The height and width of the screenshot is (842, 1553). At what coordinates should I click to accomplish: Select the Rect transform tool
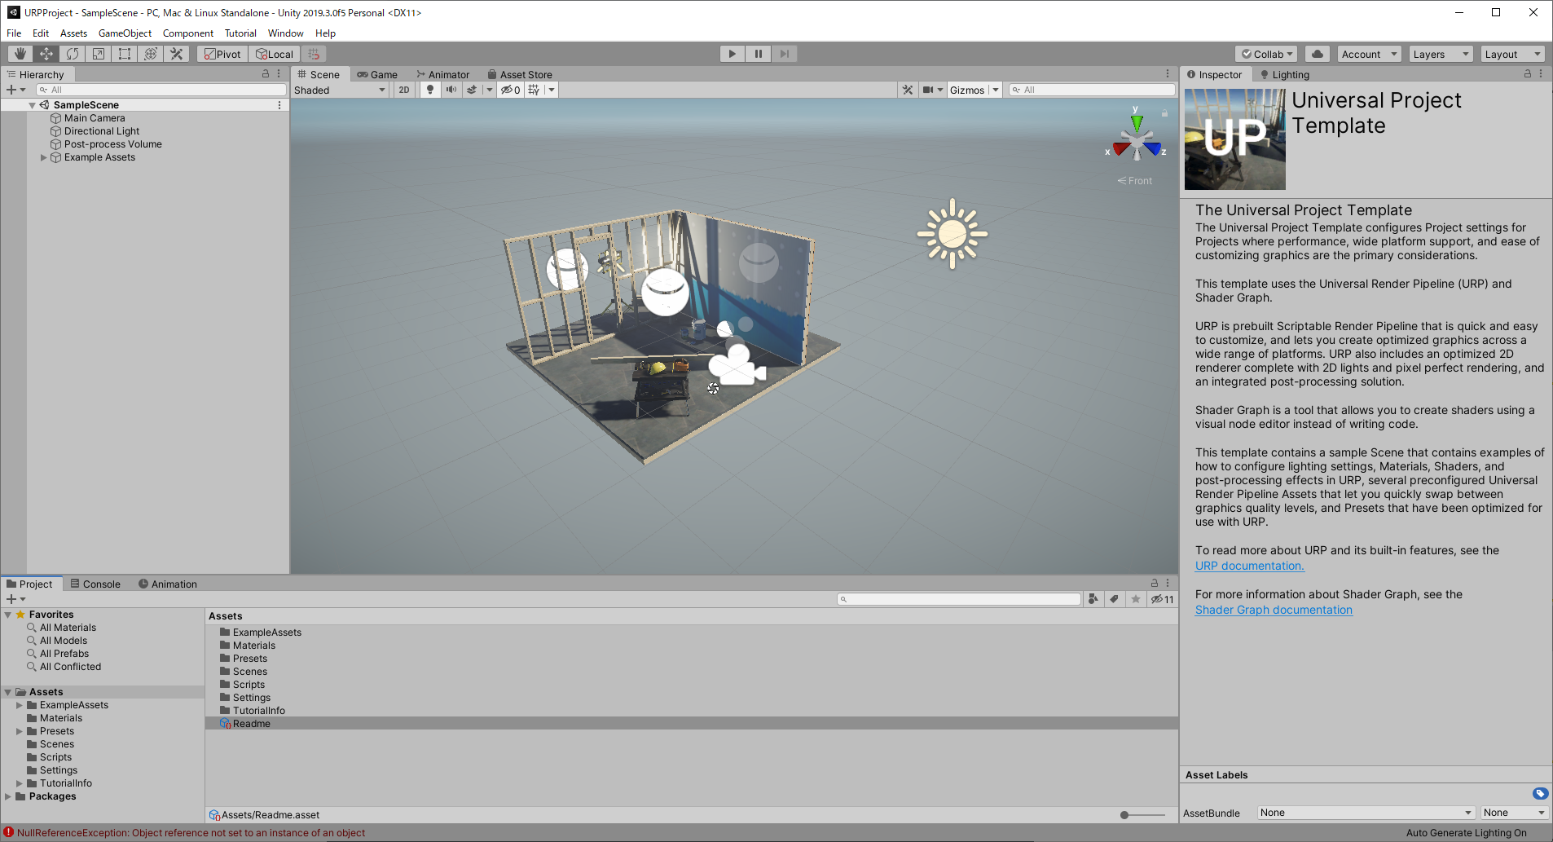tap(125, 54)
